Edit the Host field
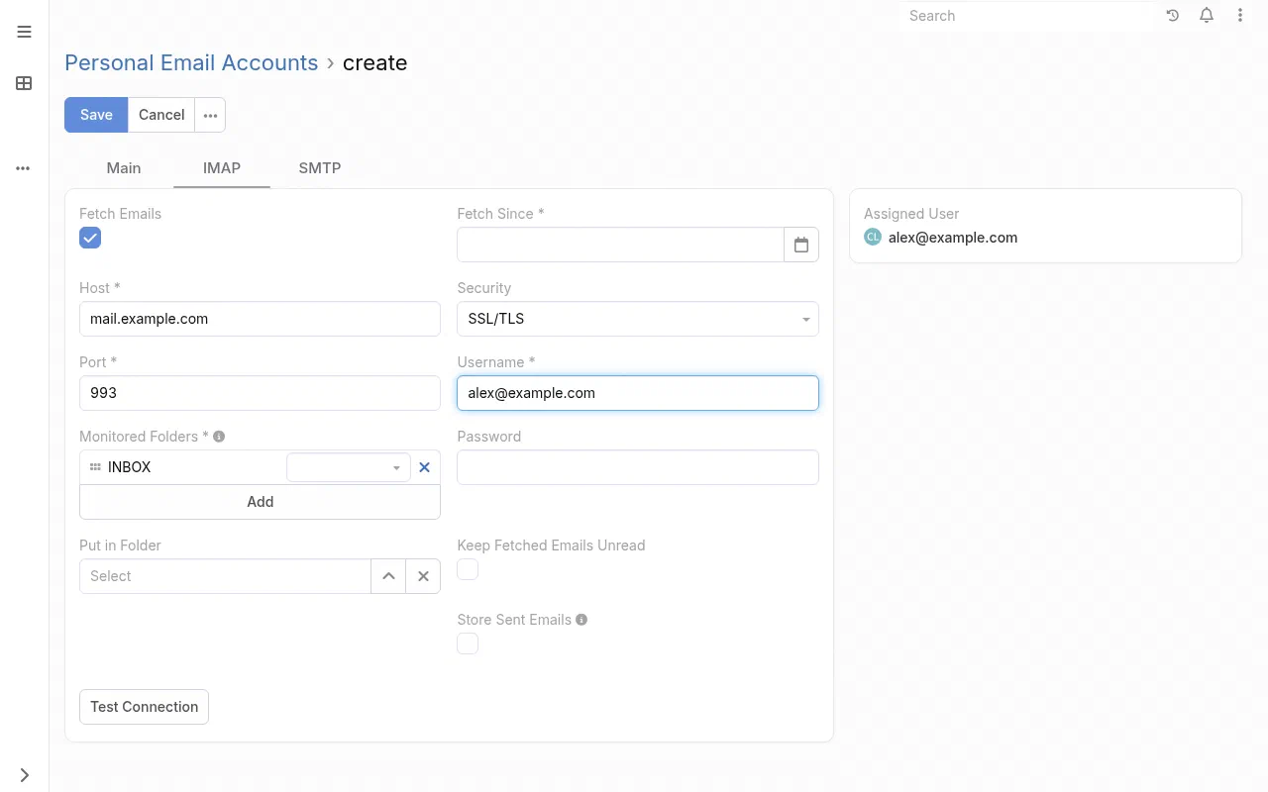 (x=260, y=319)
